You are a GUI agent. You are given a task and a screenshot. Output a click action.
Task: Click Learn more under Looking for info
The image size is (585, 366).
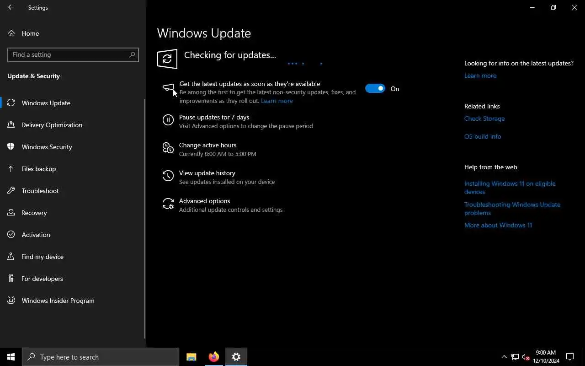pos(480,75)
